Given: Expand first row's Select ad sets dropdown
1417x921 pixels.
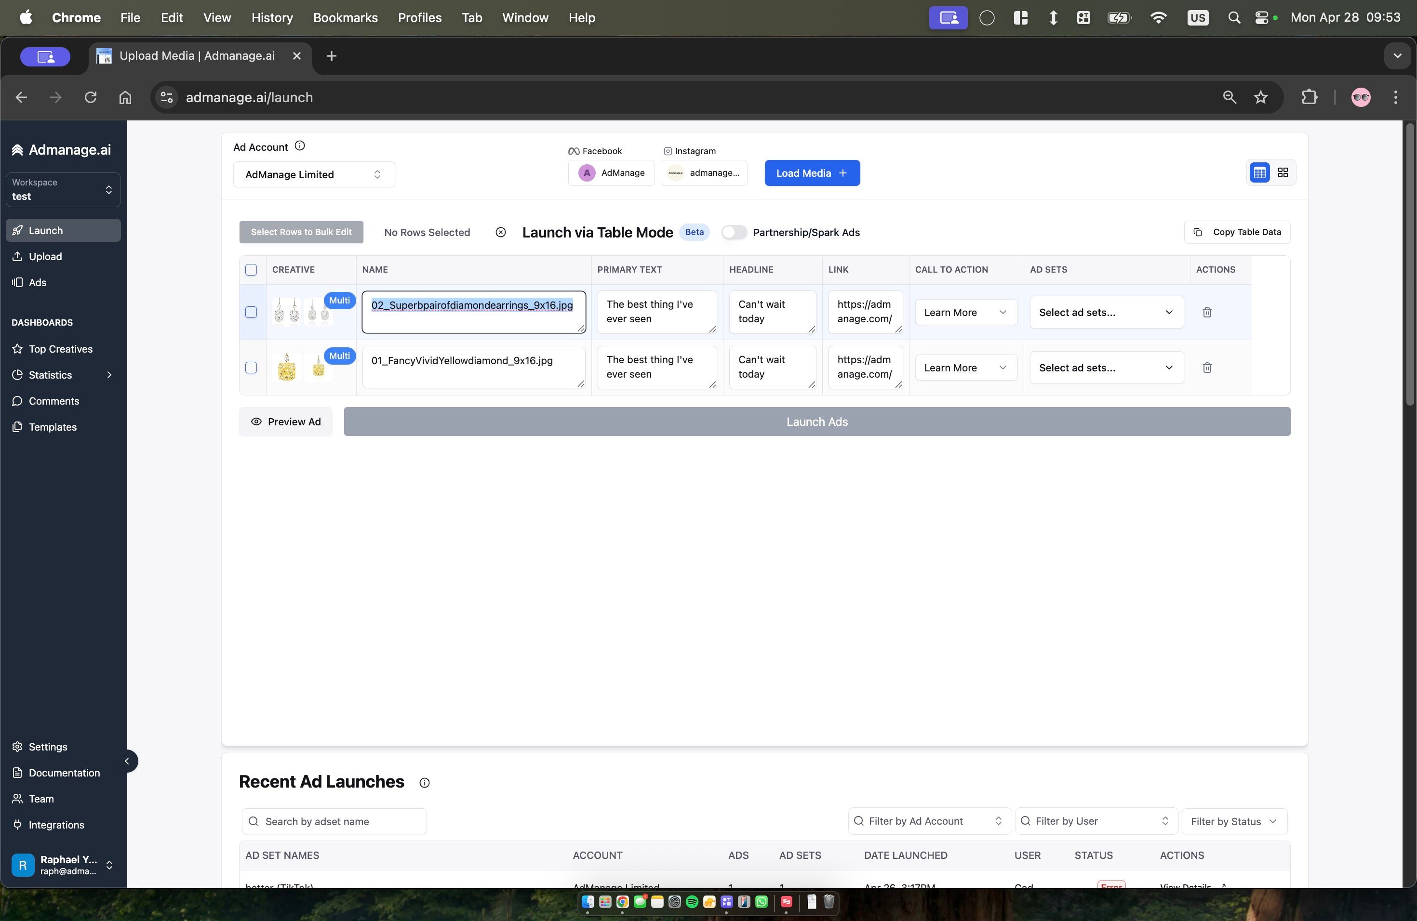Looking at the screenshot, I should tap(1106, 312).
